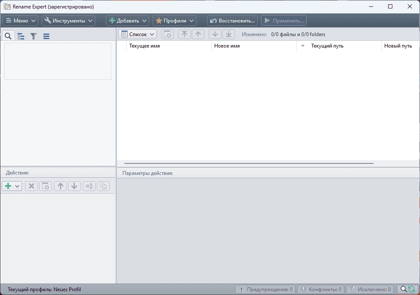Screen dimensions: 420x295
Task: Open the filter funnel tab icon
Action: (34, 36)
